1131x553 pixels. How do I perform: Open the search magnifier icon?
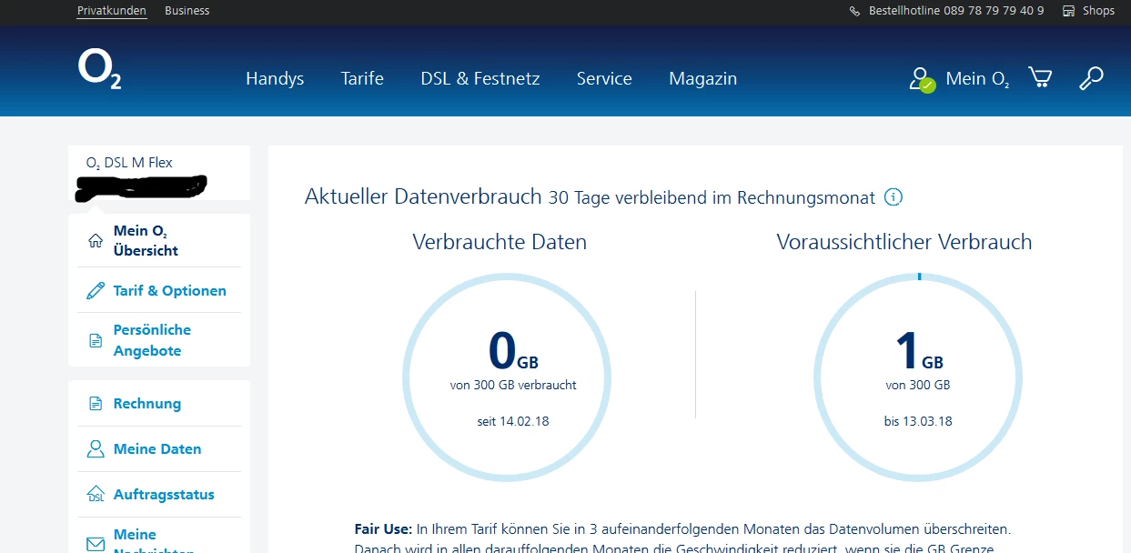1091,78
